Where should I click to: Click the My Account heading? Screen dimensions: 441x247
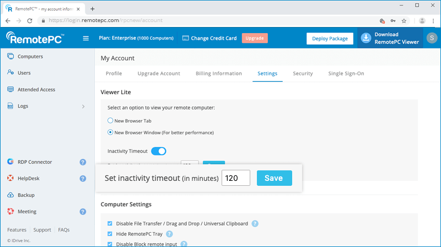click(x=117, y=58)
